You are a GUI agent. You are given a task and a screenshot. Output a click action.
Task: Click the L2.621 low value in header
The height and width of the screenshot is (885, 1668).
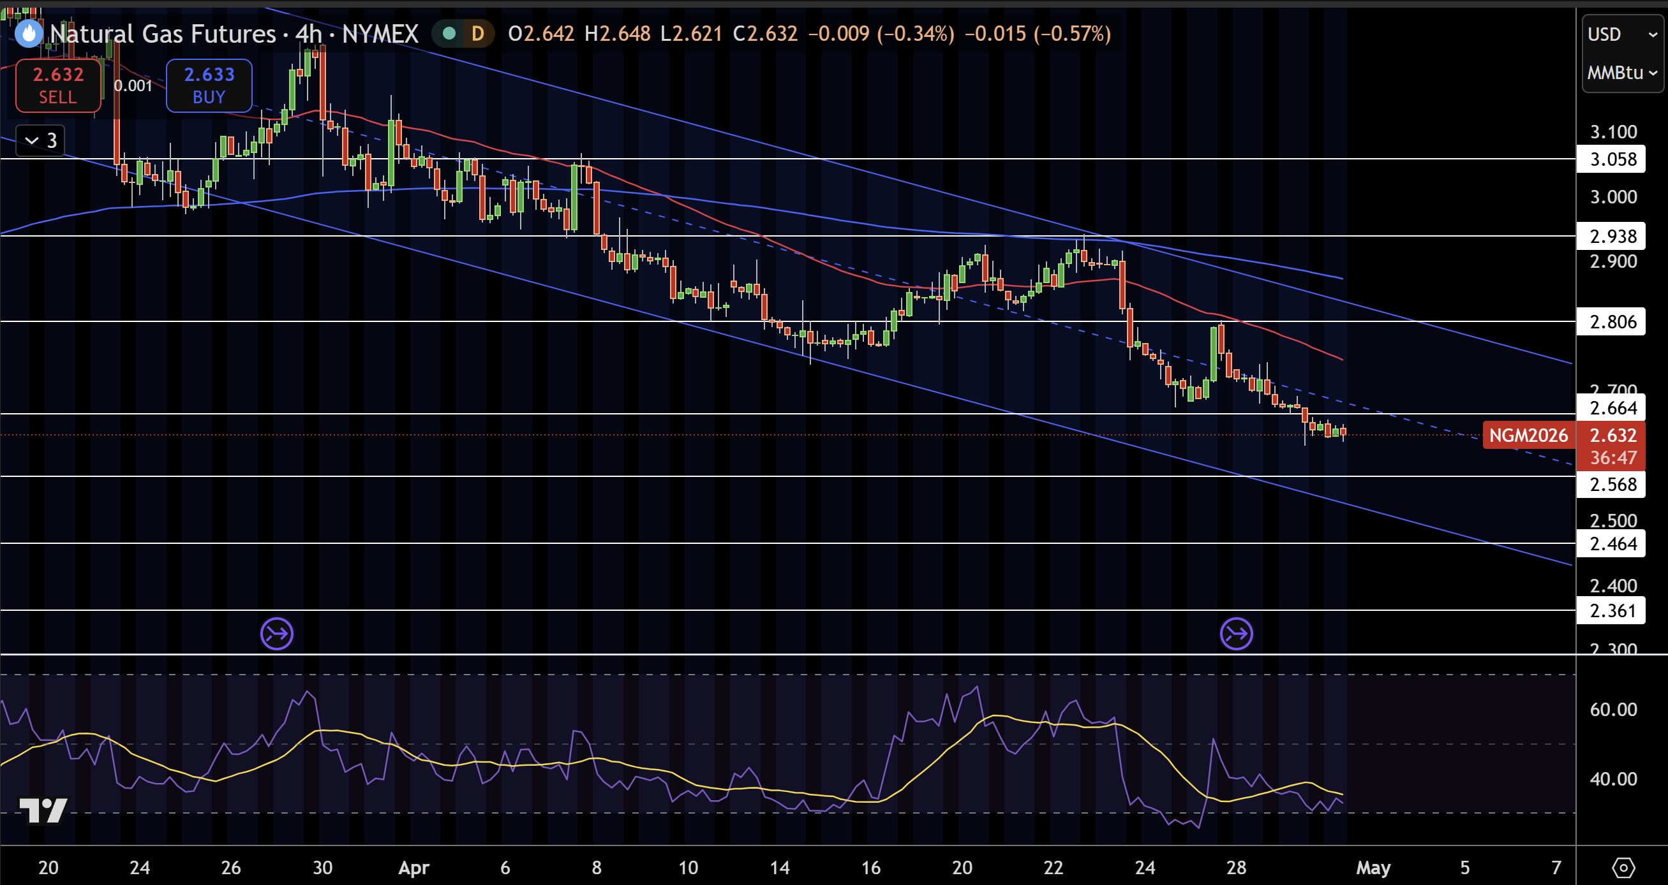691,34
